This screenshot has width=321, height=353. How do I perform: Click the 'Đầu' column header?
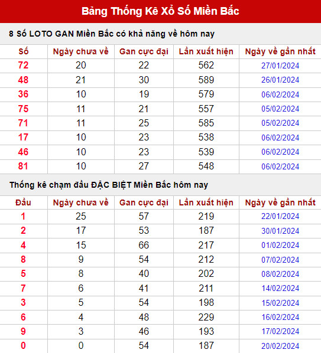click(x=23, y=202)
